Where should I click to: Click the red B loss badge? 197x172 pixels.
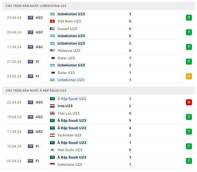point(189,102)
